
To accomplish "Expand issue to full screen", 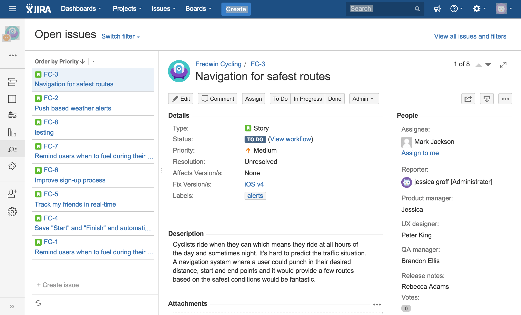I will coord(503,65).
